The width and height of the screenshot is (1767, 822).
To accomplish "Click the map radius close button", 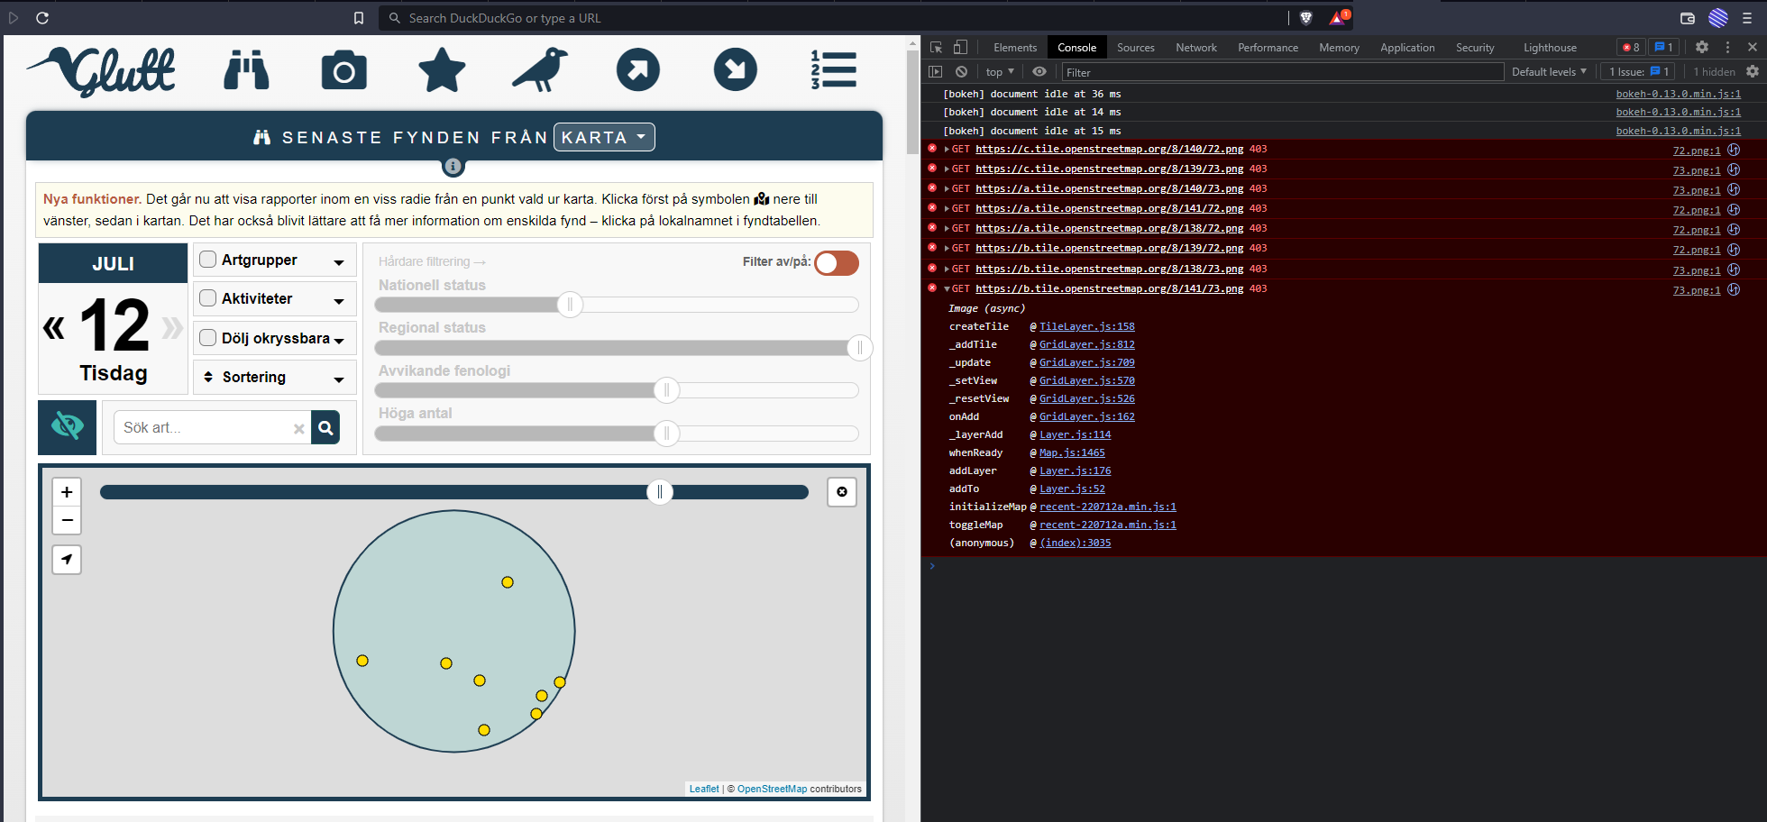I will point(842,492).
